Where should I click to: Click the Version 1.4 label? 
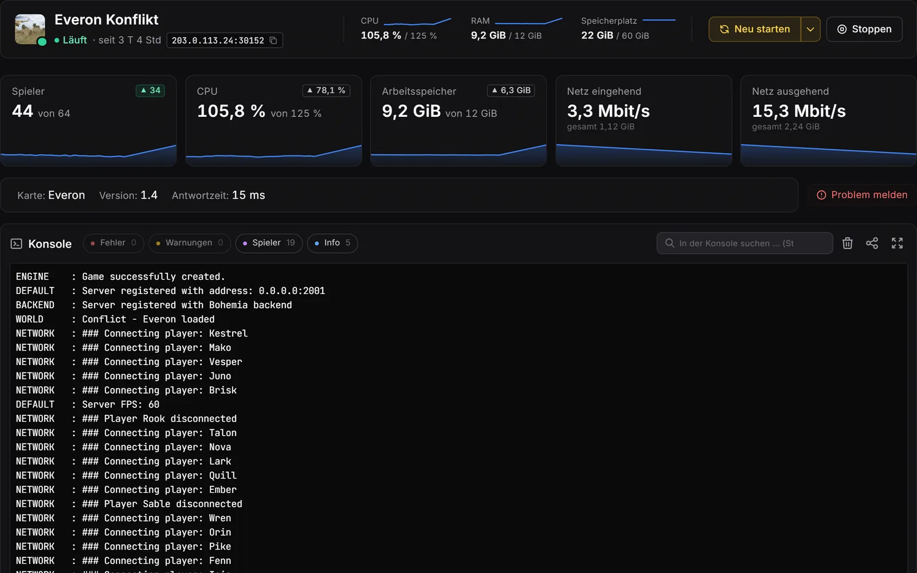tap(128, 195)
